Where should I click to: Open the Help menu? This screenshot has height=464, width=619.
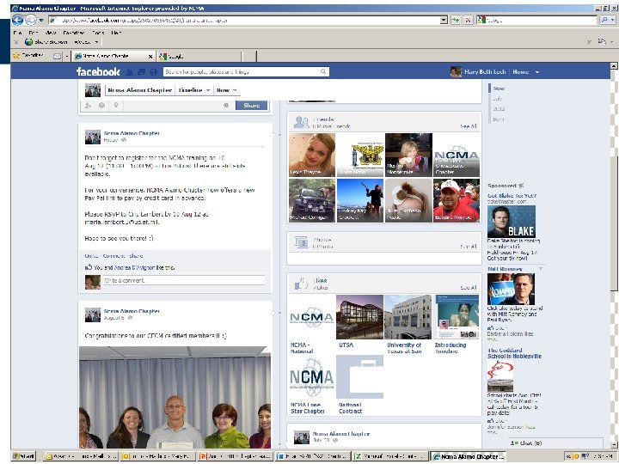(x=116, y=33)
